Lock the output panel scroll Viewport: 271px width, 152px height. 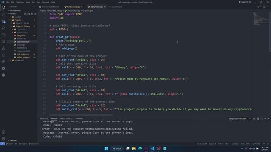pos(258,119)
